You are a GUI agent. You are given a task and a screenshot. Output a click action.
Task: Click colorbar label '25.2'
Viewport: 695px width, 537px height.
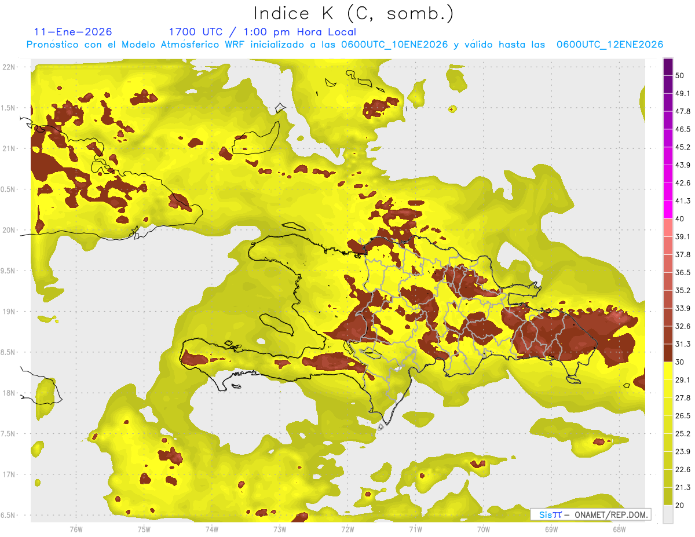tap(683, 434)
